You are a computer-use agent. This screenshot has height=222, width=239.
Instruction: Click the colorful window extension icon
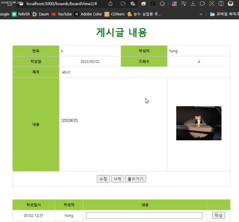pos(143,3)
